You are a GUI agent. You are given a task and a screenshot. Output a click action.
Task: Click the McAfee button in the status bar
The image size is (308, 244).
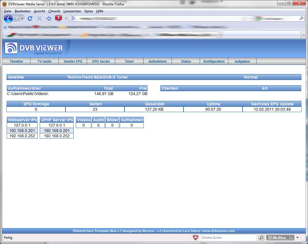tap(280, 238)
